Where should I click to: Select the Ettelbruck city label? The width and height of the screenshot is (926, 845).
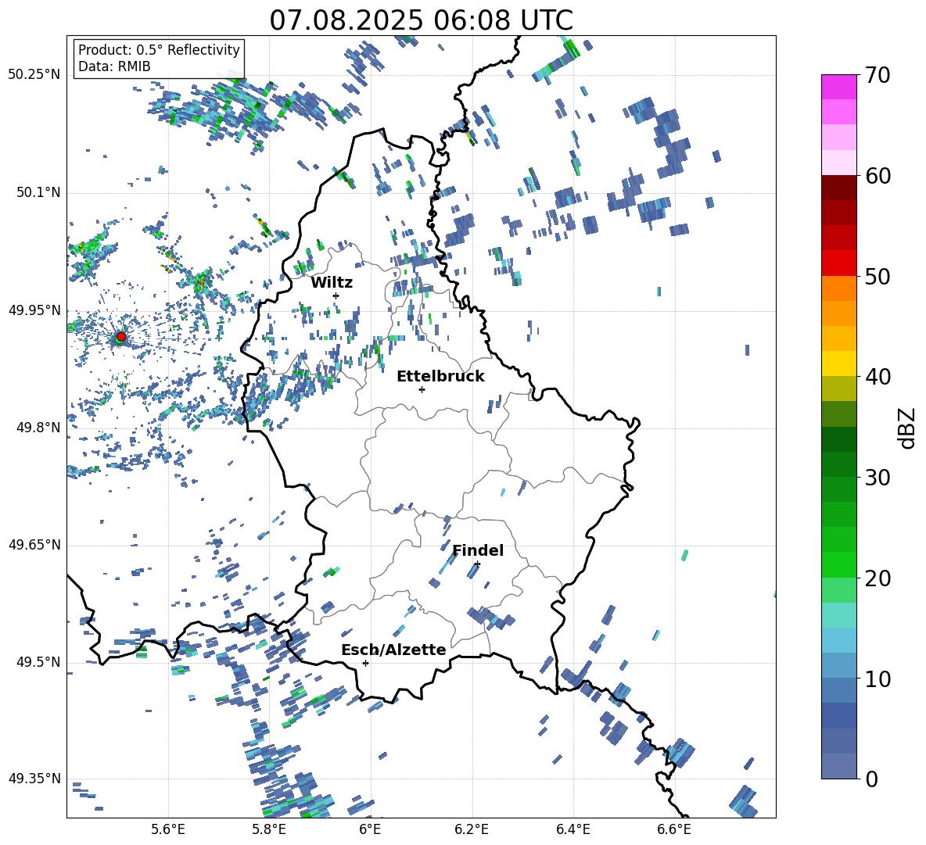(x=440, y=377)
